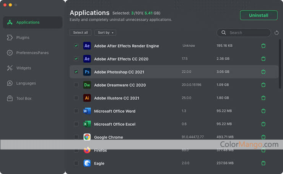Click the Adobe Dreamweaver app icon
Viewport: 283px width, 174px height.
(x=87, y=85)
